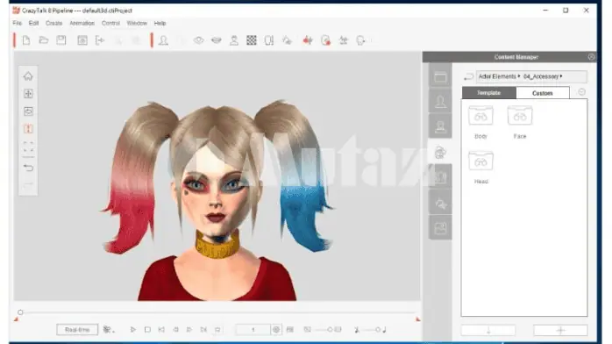Image resolution: width=612 pixels, height=344 pixels.
Task: Click the zoom slider handle near timeline
Action: click(x=330, y=330)
